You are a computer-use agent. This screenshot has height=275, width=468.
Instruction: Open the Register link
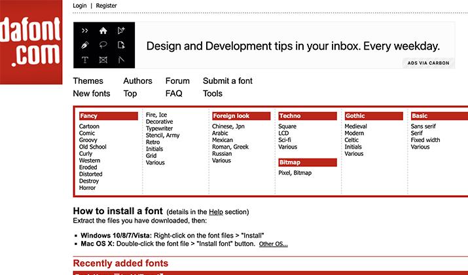coord(106,5)
